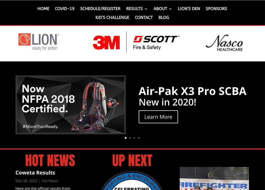Select the first slider pagination dot
Viewport: 265px width, 190px height.
(126, 138)
